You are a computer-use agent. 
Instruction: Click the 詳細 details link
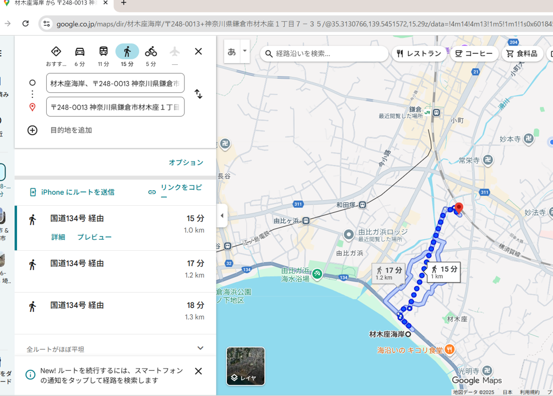pos(58,237)
